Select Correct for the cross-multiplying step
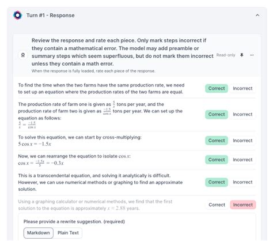 coord(217,141)
